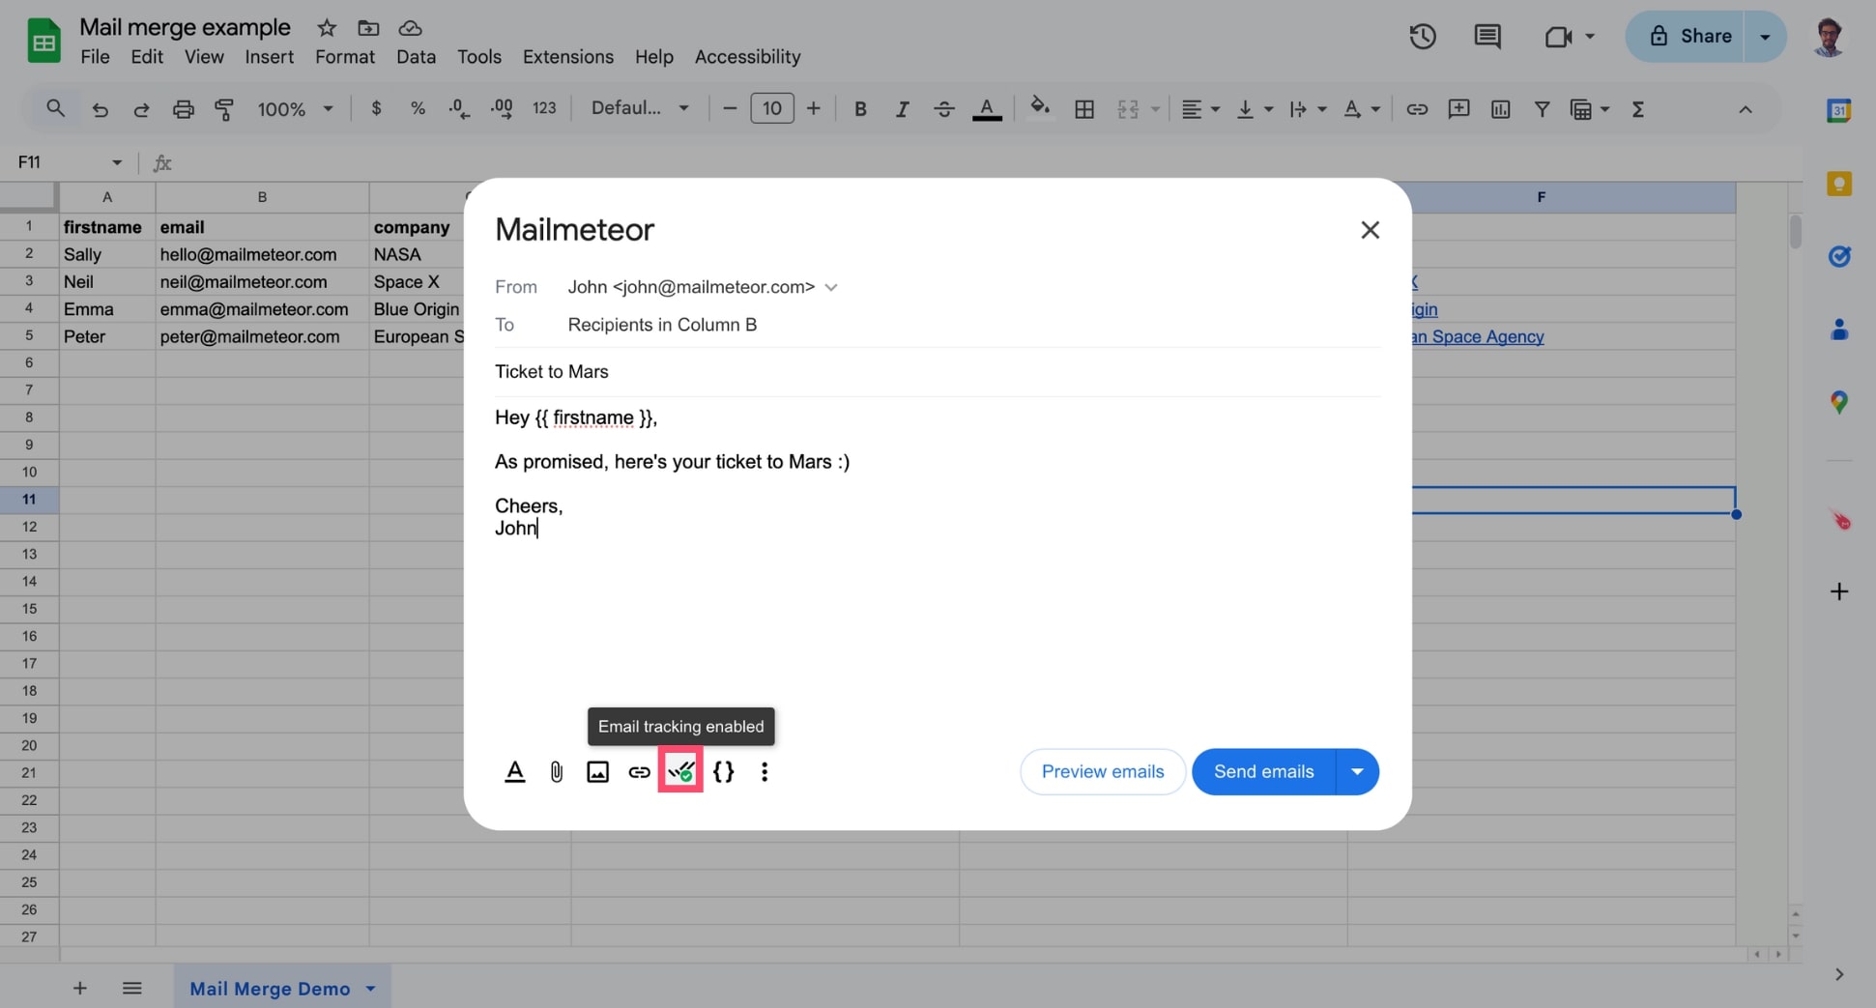Insert link in Mailmeteor email body
This screenshot has height=1008, width=1876.
[639, 771]
